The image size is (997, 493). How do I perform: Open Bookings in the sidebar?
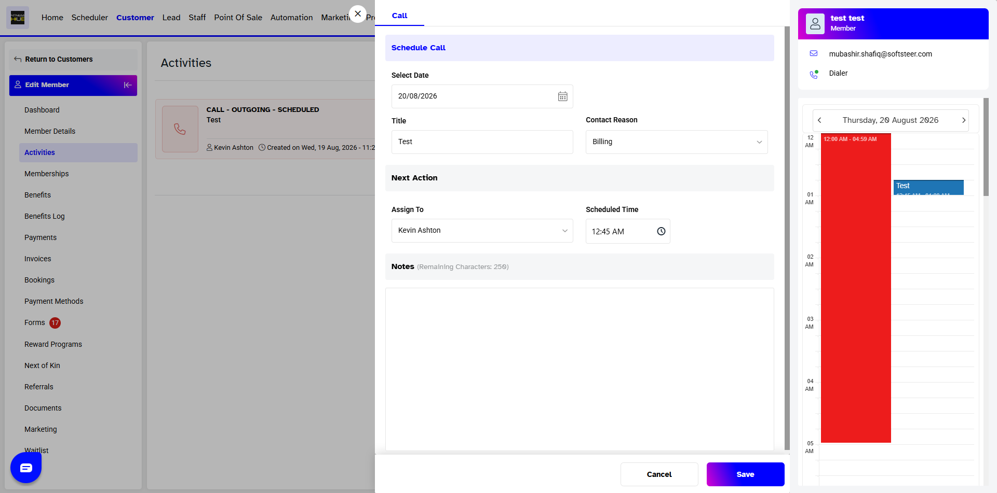(39, 280)
